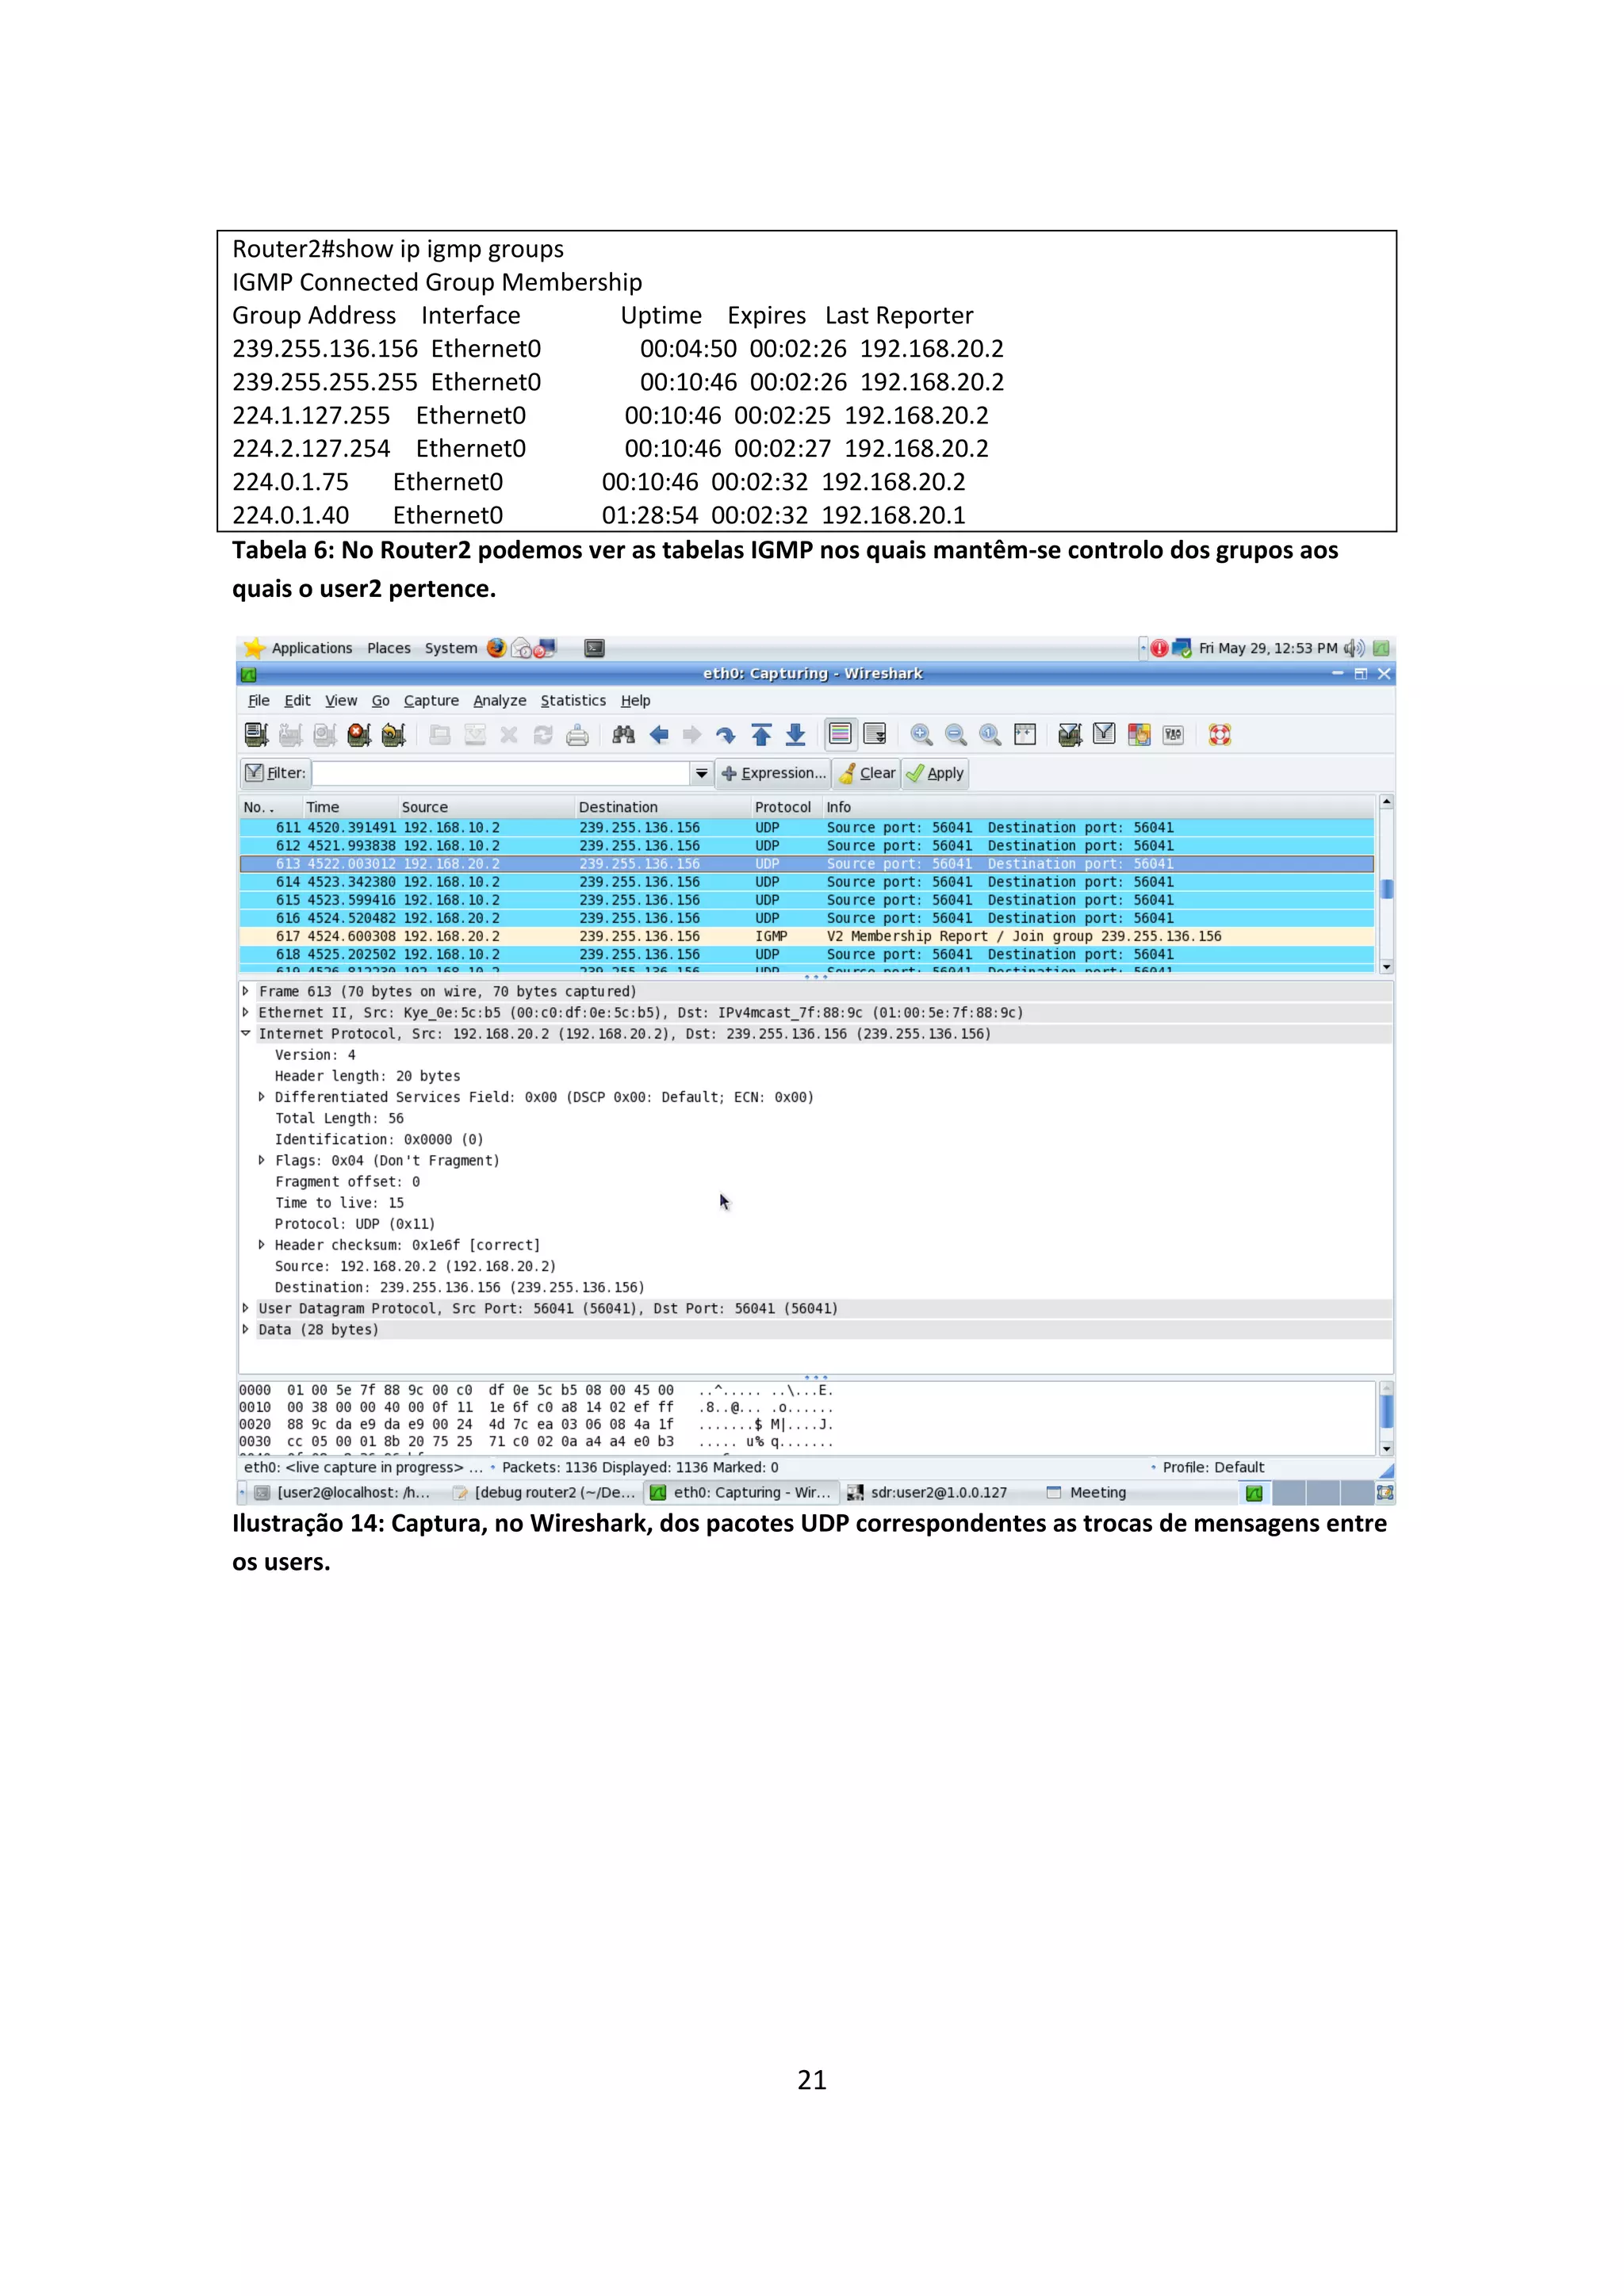This screenshot has width=1624, height=2296.
Task: Click the hex pane vertical scrollbar thumb
Action: tap(1387, 1411)
